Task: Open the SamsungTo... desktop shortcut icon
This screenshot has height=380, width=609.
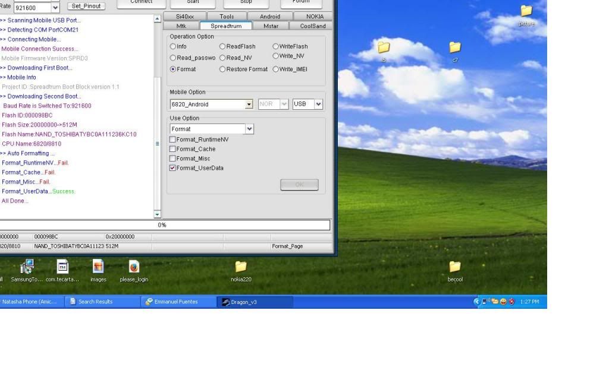Action: point(27,267)
